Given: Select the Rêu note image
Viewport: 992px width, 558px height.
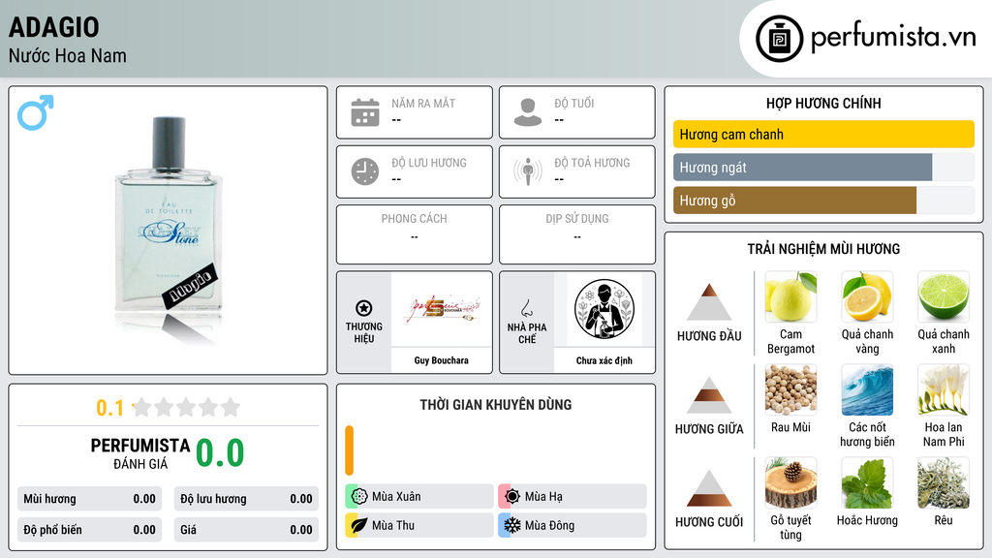Looking at the screenshot, I should pyautogui.click(x=944, y=482).
